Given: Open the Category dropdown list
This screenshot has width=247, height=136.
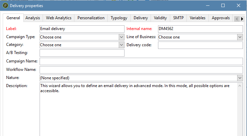Looking at the screenshot, I should (121, 45).
